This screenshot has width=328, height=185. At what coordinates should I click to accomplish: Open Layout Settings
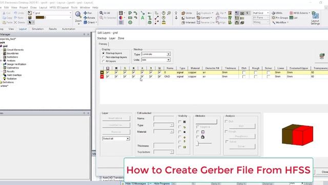tap(315, 18)
